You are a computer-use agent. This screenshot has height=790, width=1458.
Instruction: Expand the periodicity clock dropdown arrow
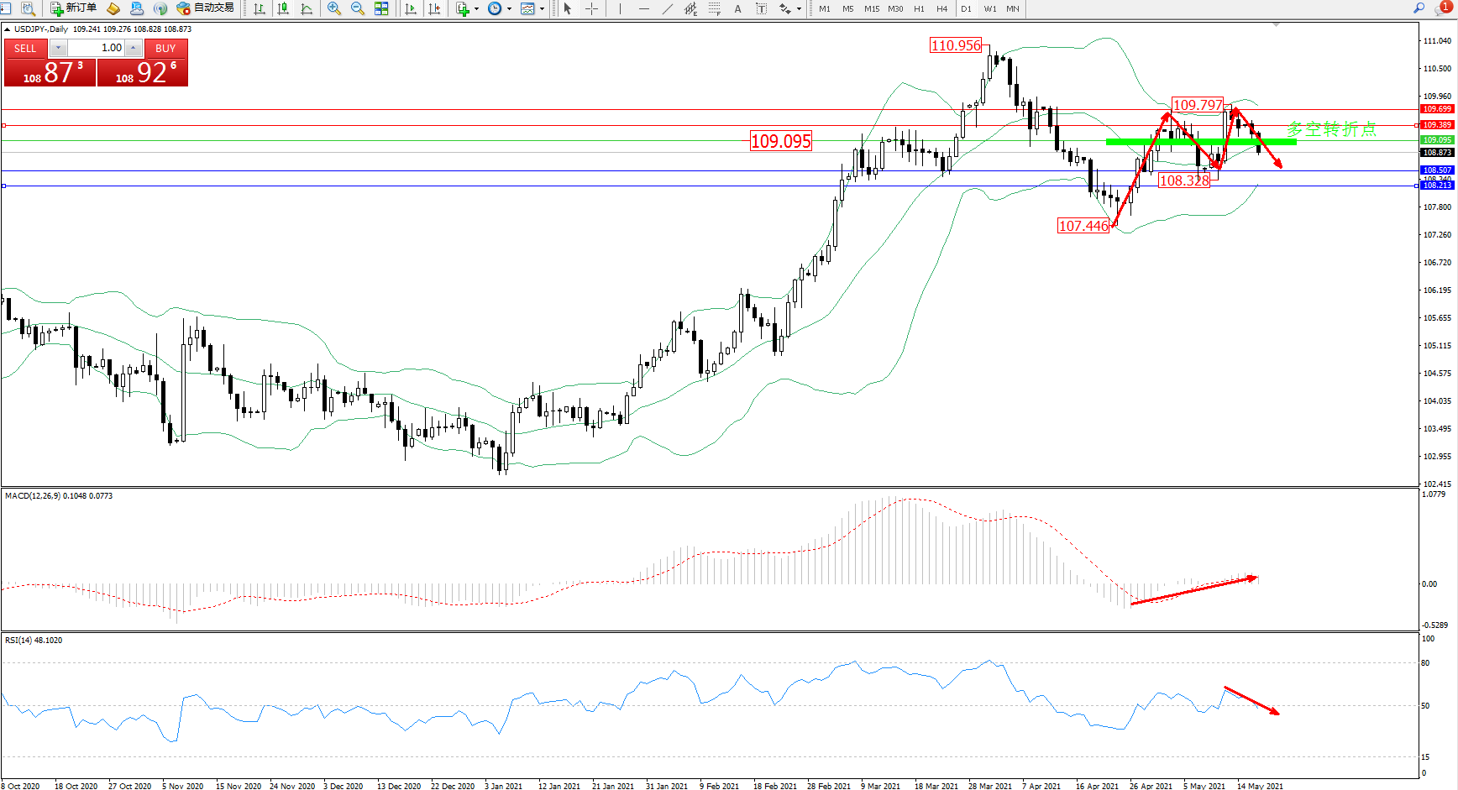point(510,8)
